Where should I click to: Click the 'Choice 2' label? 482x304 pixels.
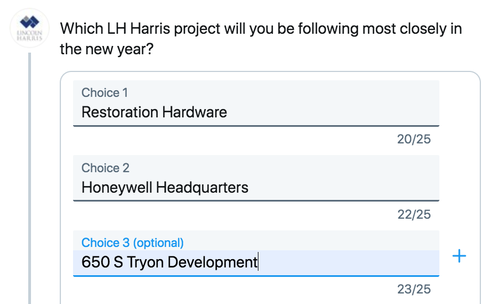pos(105,168)
